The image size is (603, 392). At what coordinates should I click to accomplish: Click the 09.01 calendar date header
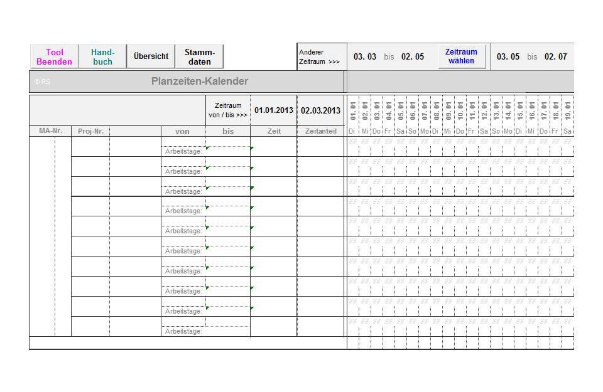click(448, 110)
